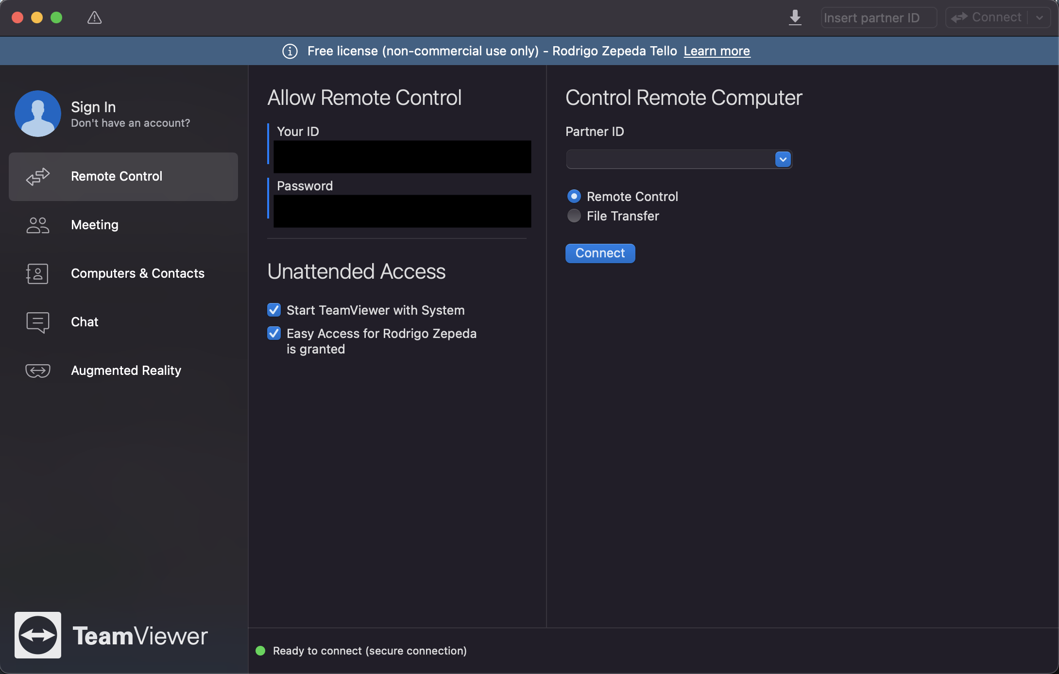Click the Meeting people icon in sidebar
1059x674 pixels.
[x=38, y=225]
